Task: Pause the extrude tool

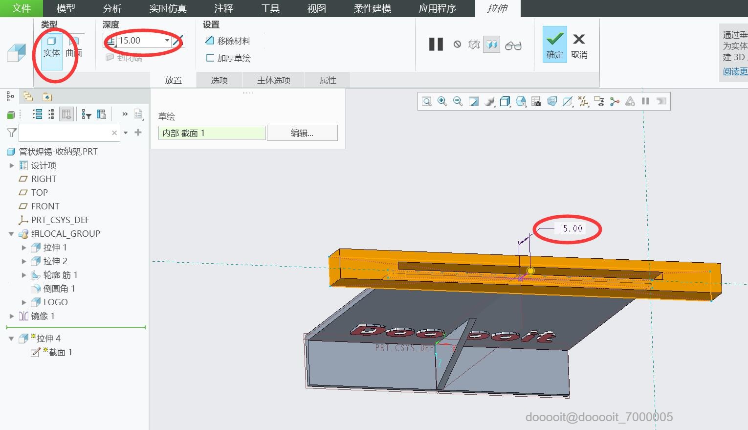Action: (x=436, y=45)
